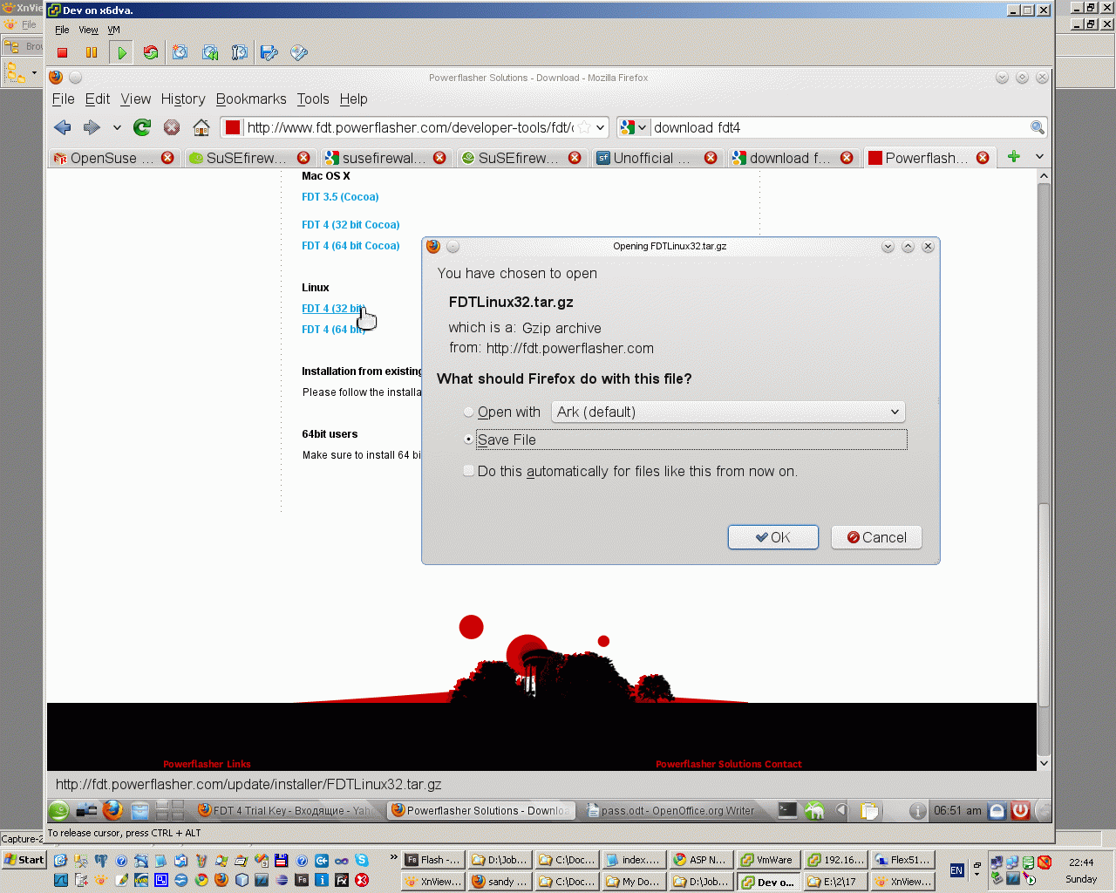
Task: Open the URL bar history dropdown arrow
Action: (601, 127)
